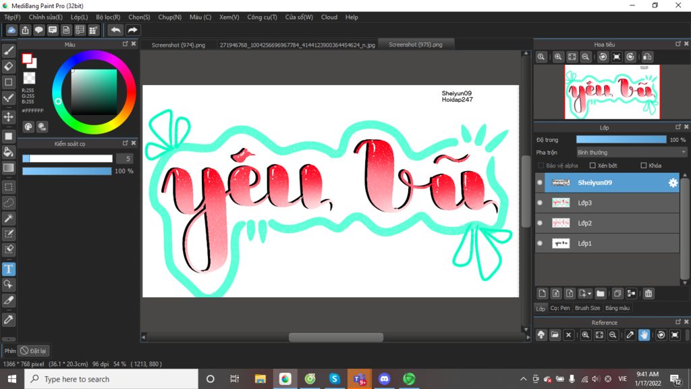
Task: Select the Bucket fill tool
Action: [8, 152]
